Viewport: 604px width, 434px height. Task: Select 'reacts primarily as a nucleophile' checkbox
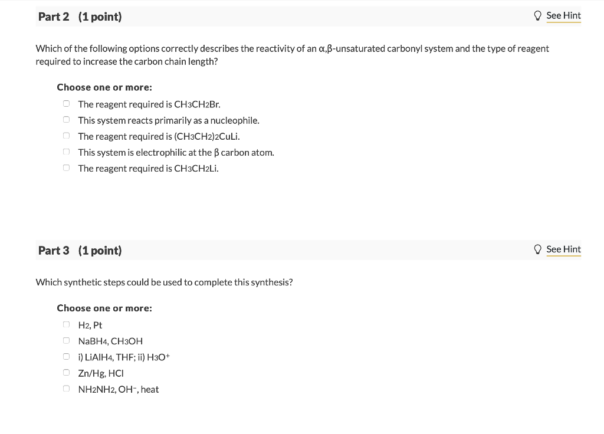[x=66, y=120]
